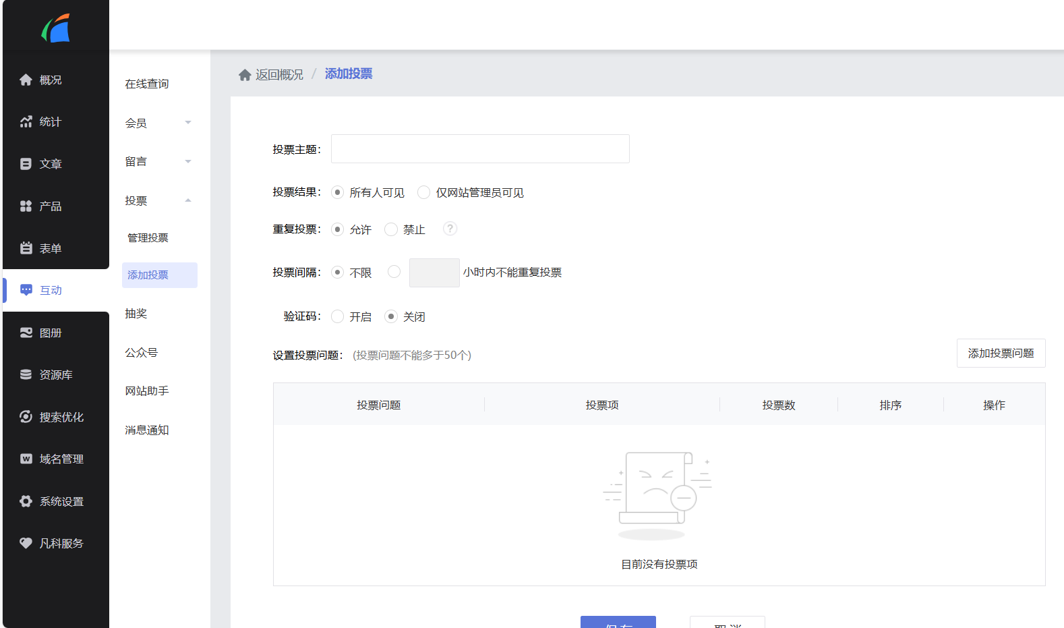Open 系统设置 gear icon
1064x628 pixels.
click(x=26, y=501)
